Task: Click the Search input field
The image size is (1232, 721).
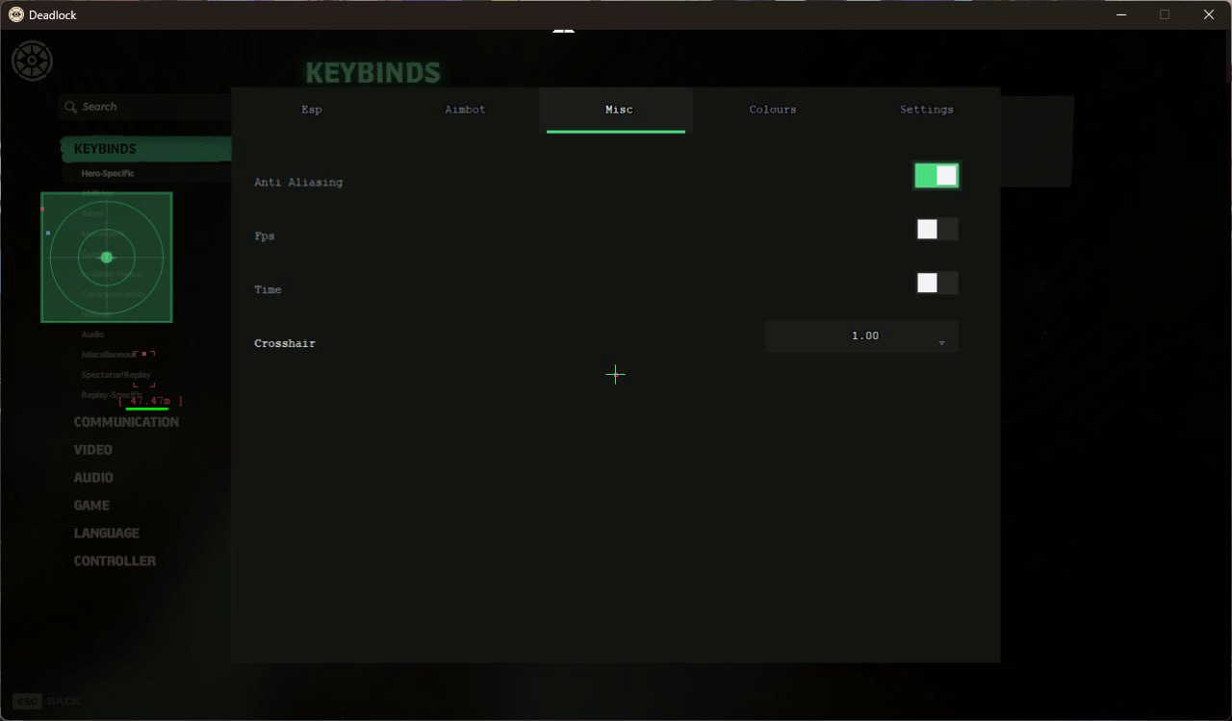Action: 144,108
